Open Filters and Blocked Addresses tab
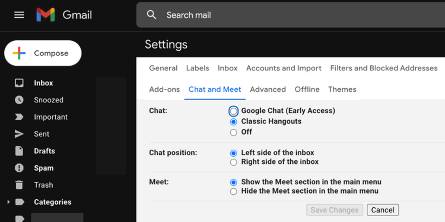 click(384, 68)
